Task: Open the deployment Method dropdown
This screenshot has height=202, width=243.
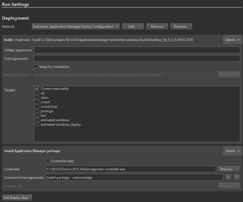Action: pyautogui.click(x=75, y=27)
